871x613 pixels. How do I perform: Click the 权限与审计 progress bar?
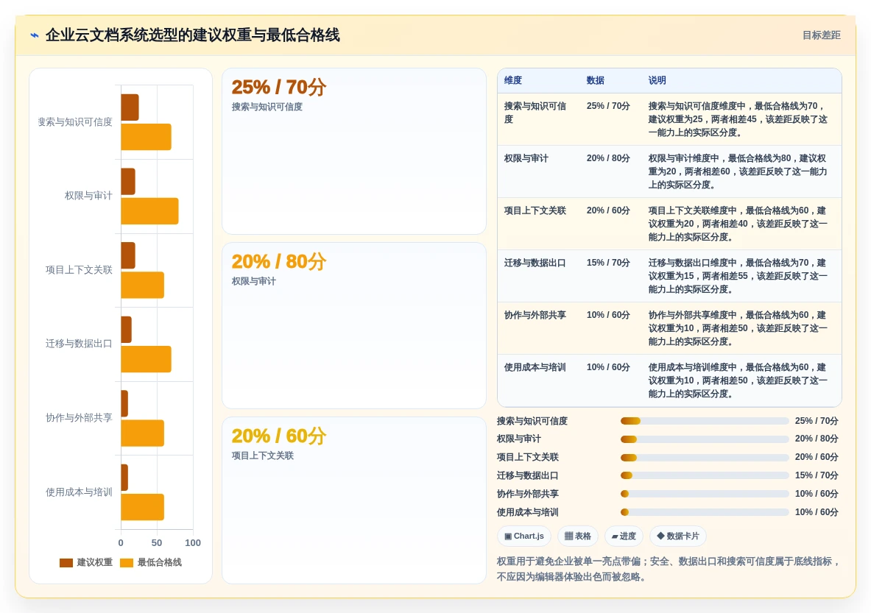coord(705,439)
